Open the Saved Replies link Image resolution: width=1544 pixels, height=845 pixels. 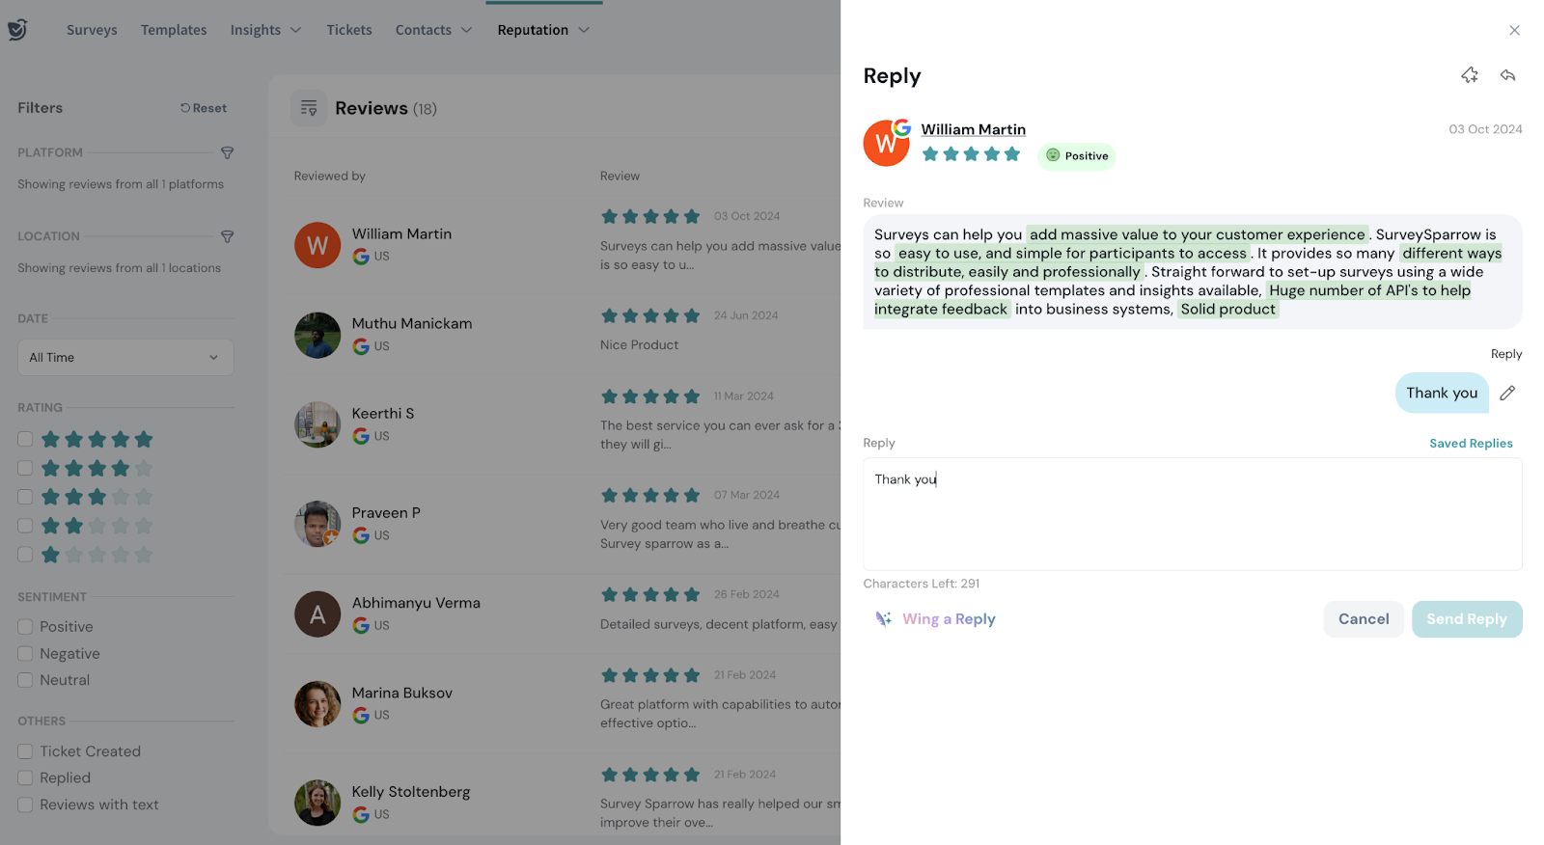click(x=1471, y=444)
